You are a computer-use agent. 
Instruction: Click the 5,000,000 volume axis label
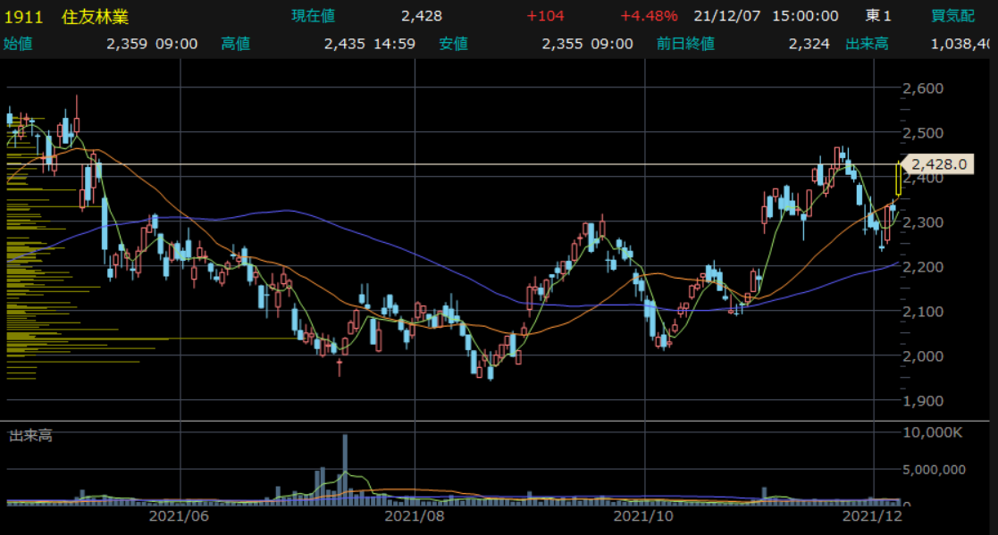[x=935, y=470]
